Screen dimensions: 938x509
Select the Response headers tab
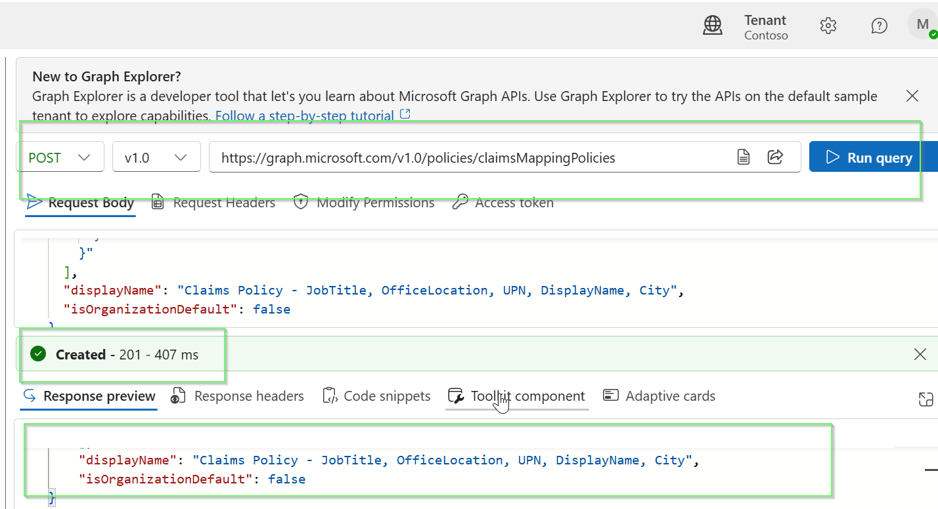point(237,396)
